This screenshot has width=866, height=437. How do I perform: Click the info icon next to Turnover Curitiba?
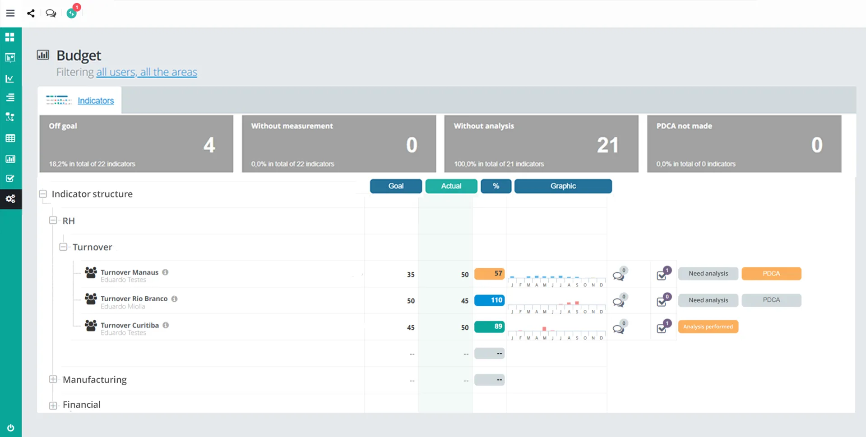tap(166, 325)
